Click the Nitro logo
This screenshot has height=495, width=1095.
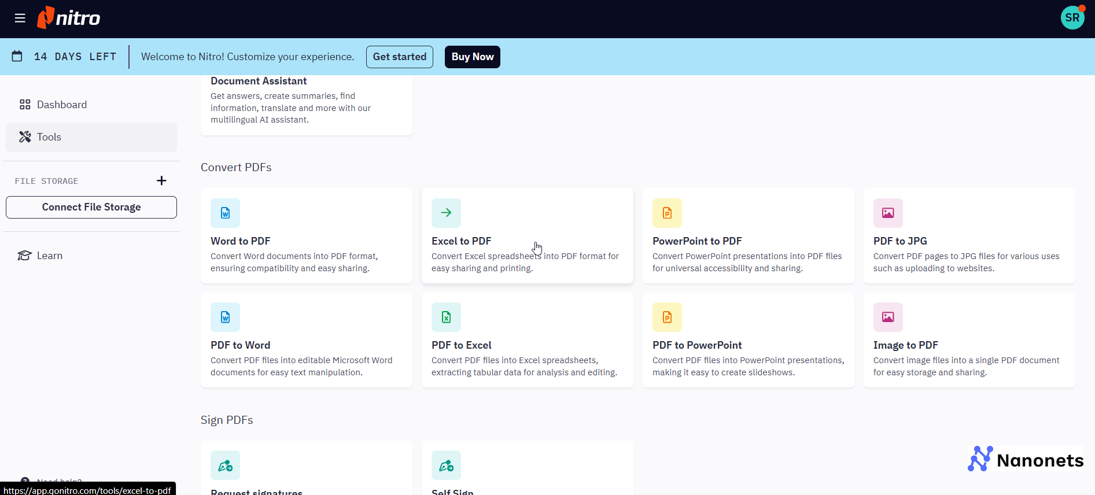click(69, 18)
